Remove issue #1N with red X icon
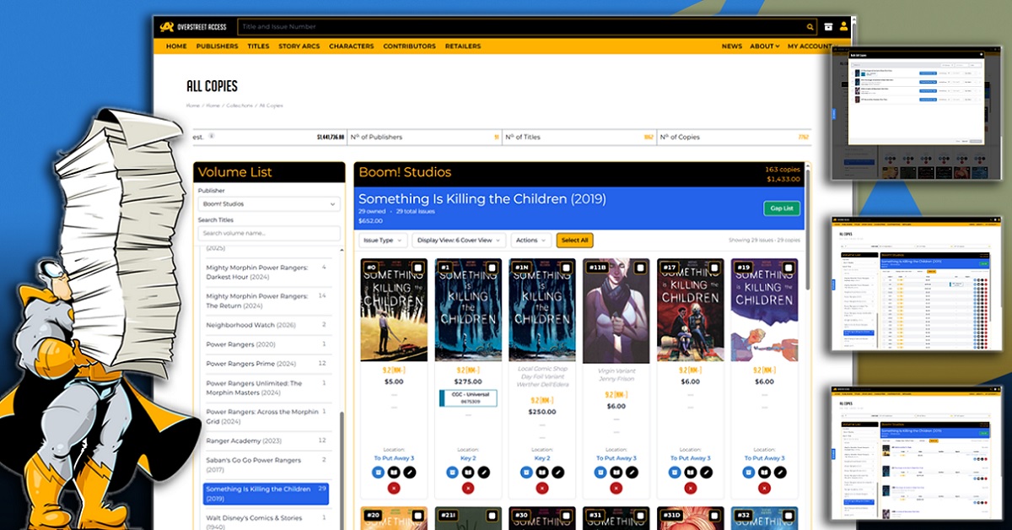The width and height of the screenshot is (1012, 530). click(x=542, y=488)
